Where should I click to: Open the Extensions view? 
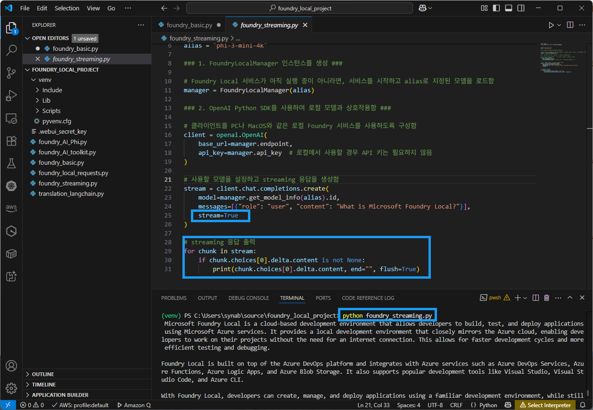point(11,141)
